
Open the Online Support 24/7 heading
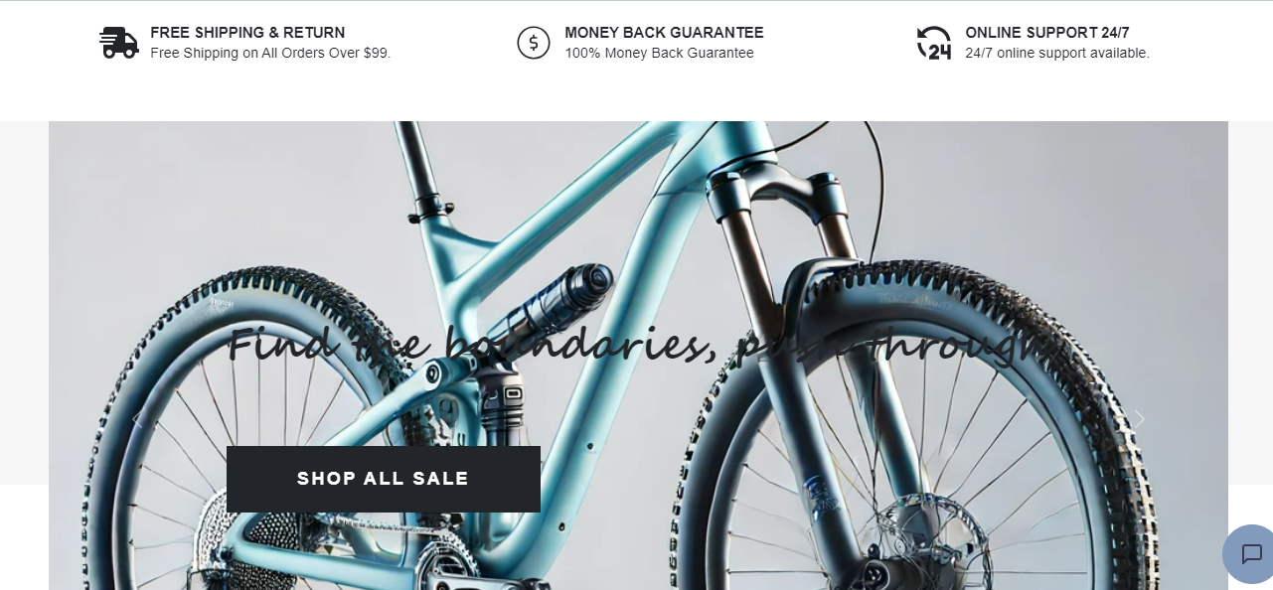coord(1047,33)
